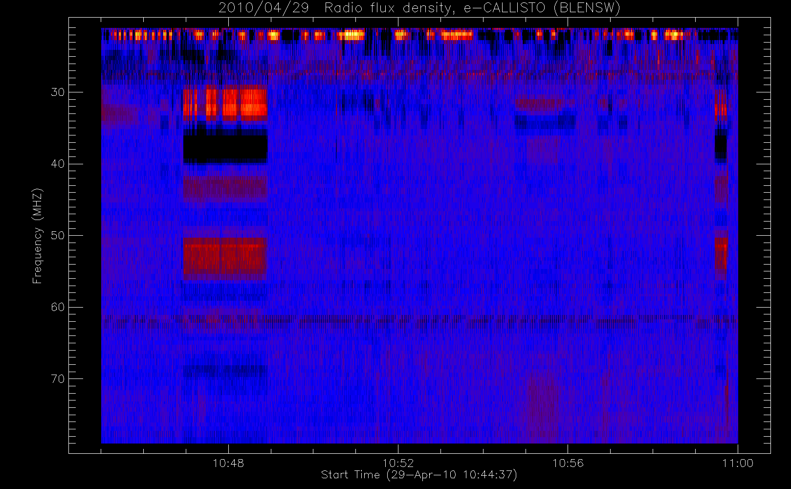791x489 pixels.
Task: Click the '10:56' time tick label
Action: [x=568, y=463]
